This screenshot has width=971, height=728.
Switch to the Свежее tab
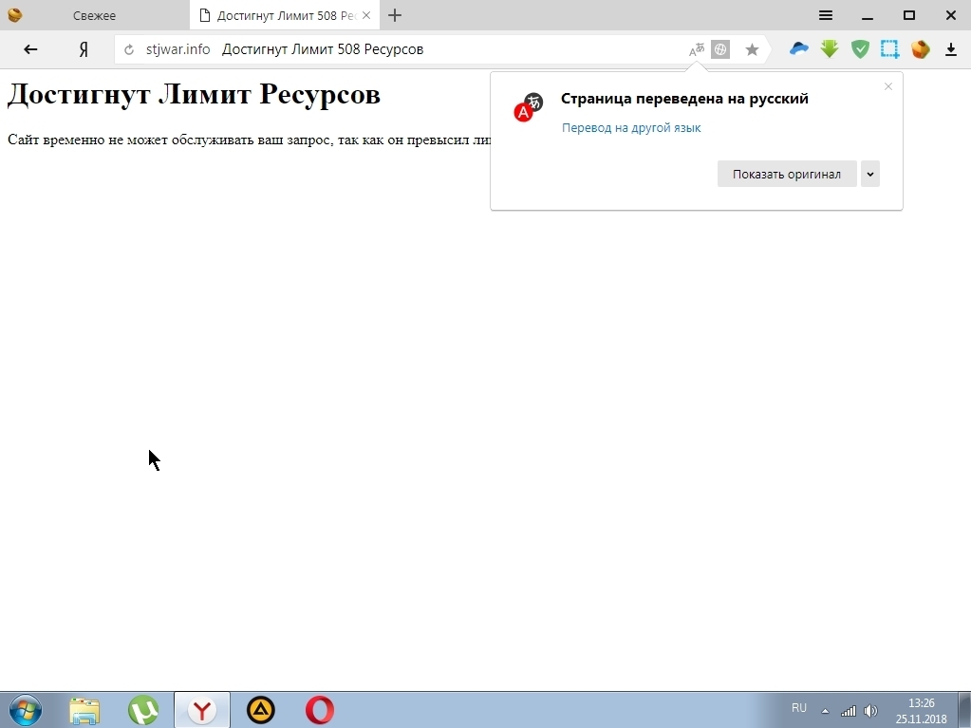(94, 15)
